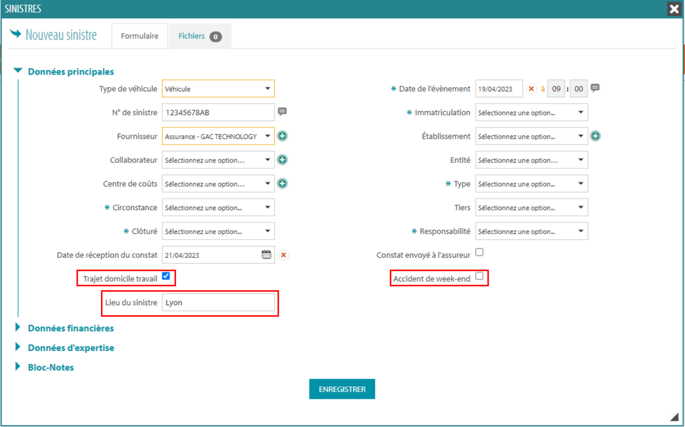
Task: Clear the Date de l'évènement value
Action: (531, 89)
